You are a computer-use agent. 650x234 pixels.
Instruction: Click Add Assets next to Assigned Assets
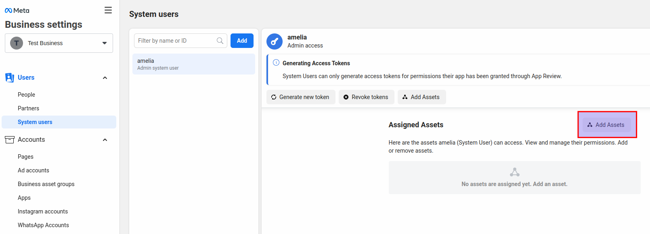[606, 125]
